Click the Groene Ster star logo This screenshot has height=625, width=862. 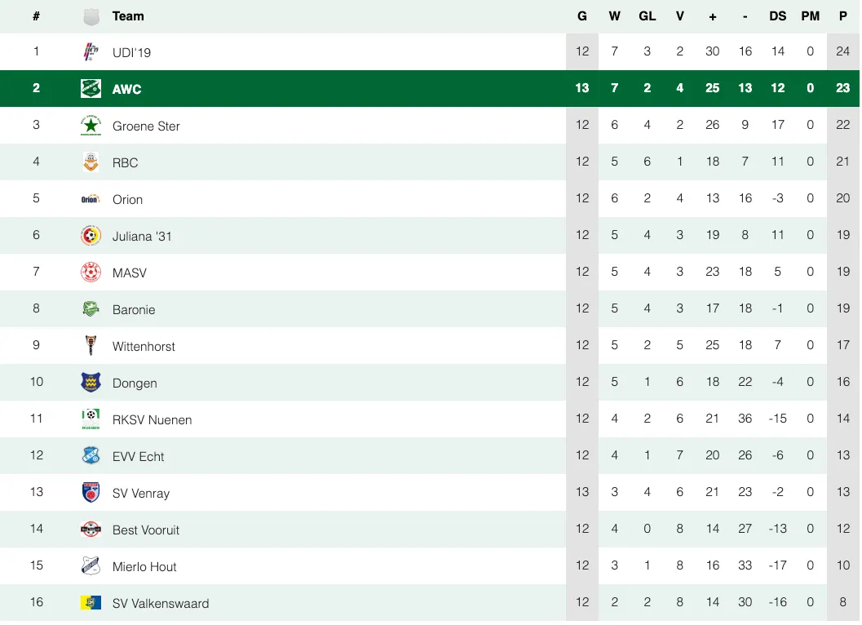tap(91, 126)
